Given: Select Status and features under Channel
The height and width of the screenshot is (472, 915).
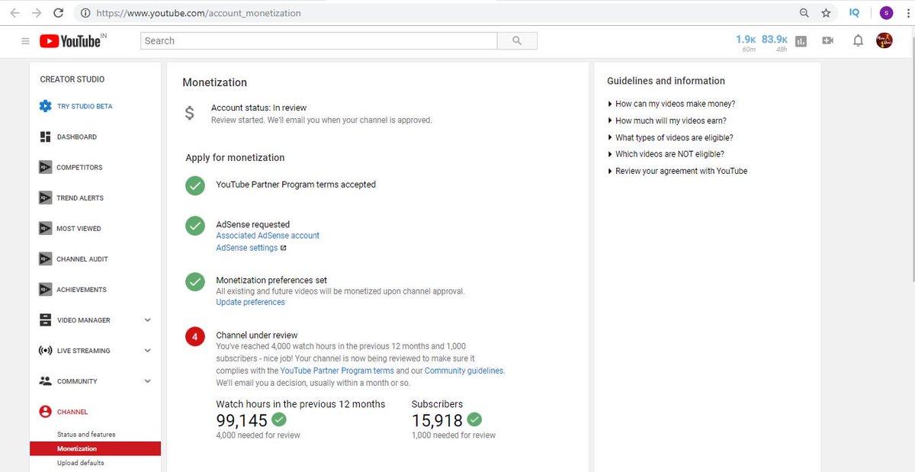Looking at the screenshot, I should point(86,434).
